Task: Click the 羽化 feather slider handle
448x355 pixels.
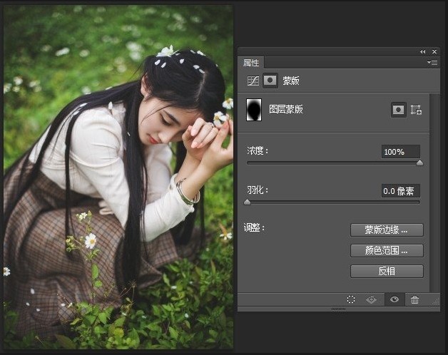Action: point(248,202)
